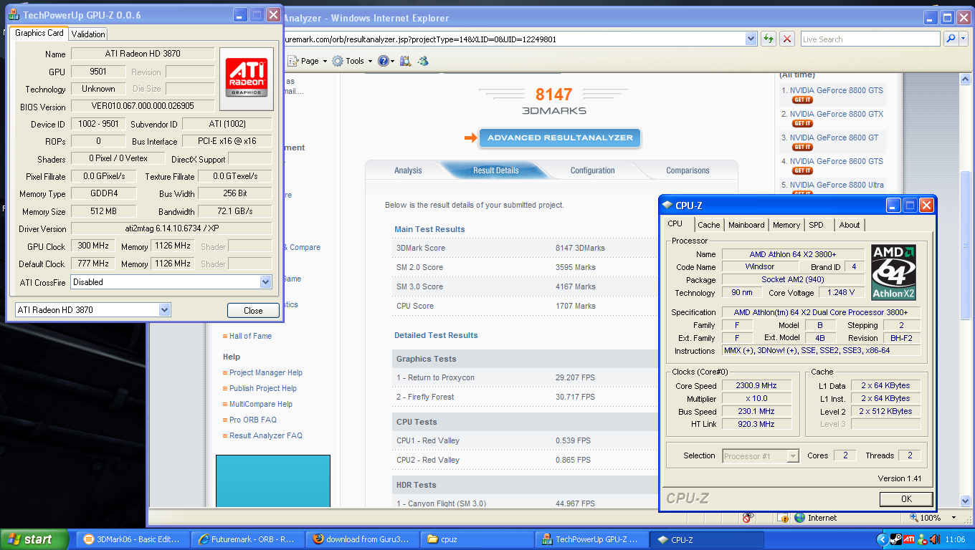Open the SPD tab in CPU-Z
975x550 pixels.
pyautogui.click(x=817, y=225)
